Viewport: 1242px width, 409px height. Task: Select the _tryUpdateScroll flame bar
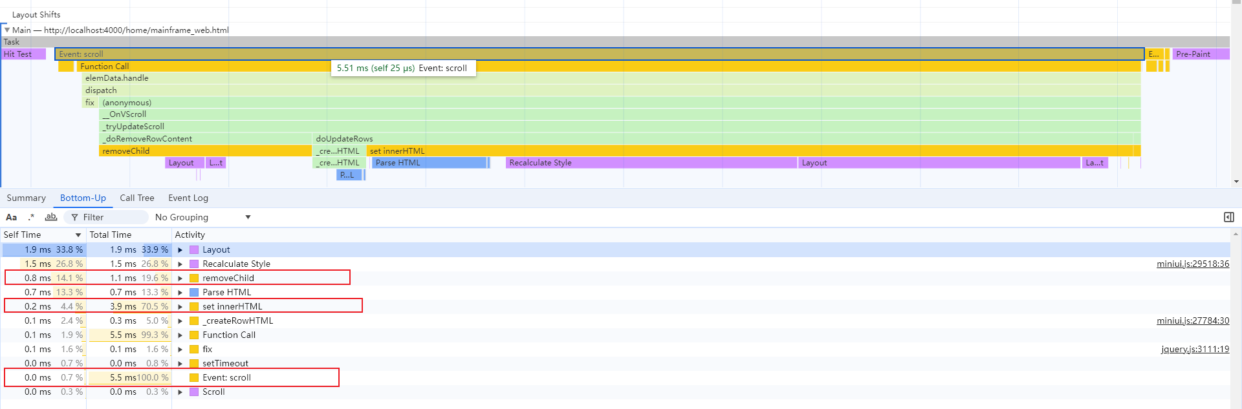[x=620, y=127]
